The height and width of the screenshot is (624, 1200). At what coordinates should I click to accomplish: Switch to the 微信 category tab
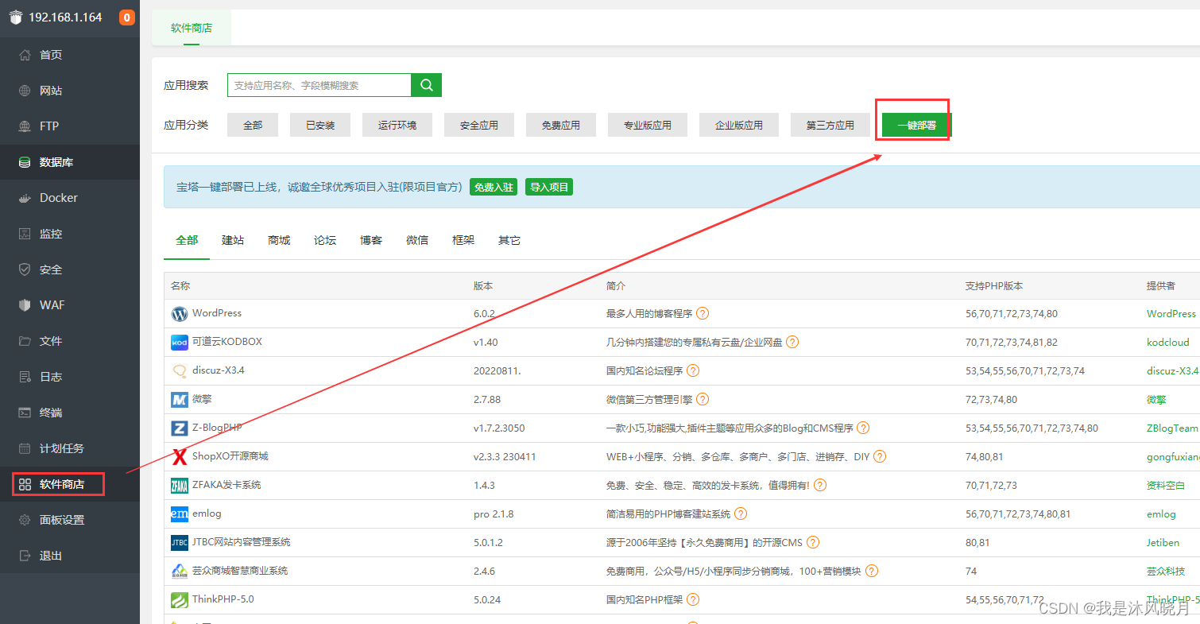(x=417, y=240)
